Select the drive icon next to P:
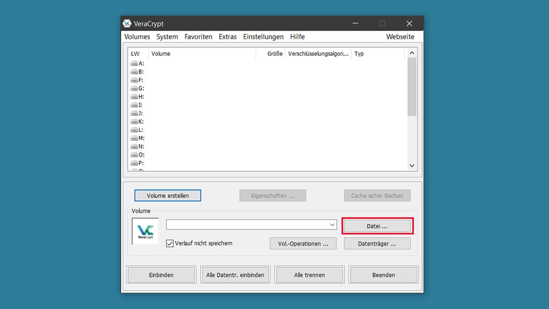Image resolution: width=549 pixels, height=309 pixels. pos(133,163)
